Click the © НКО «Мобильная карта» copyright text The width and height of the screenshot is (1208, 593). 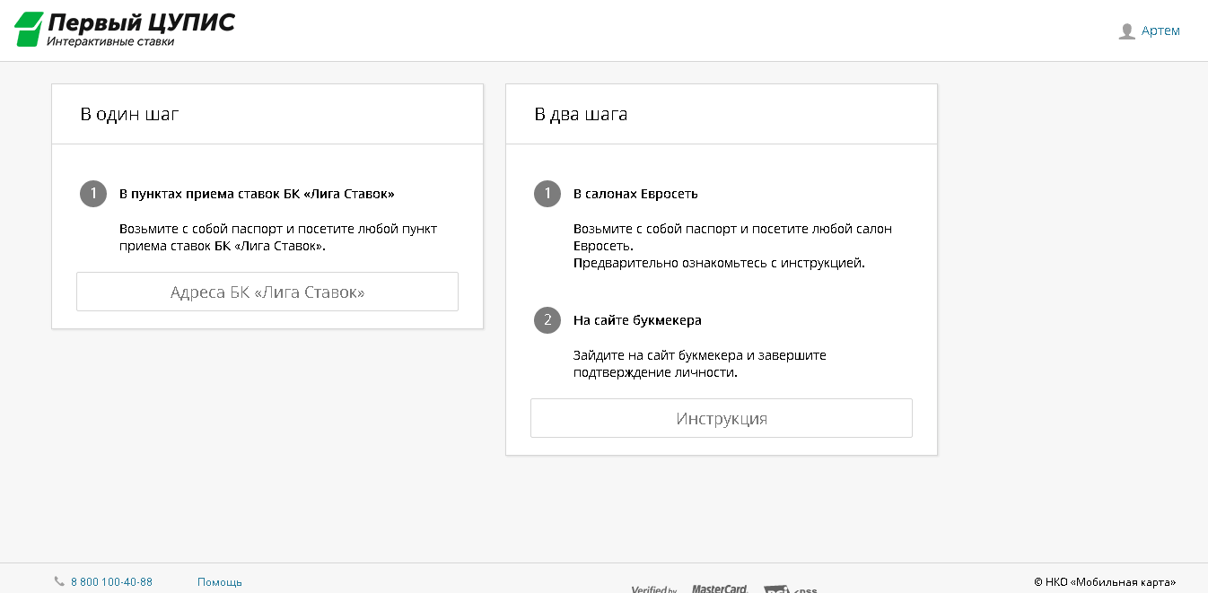1105,582
